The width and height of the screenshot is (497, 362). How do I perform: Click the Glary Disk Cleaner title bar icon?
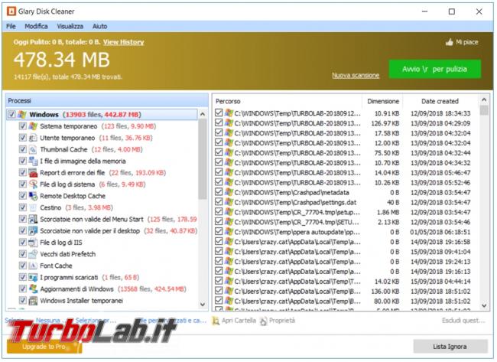point(11,11)
